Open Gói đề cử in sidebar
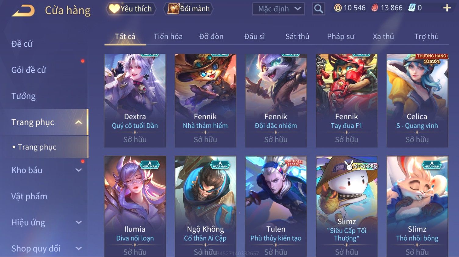The width and height of the screenshot is (459, 257). click(x=29, y=70)
